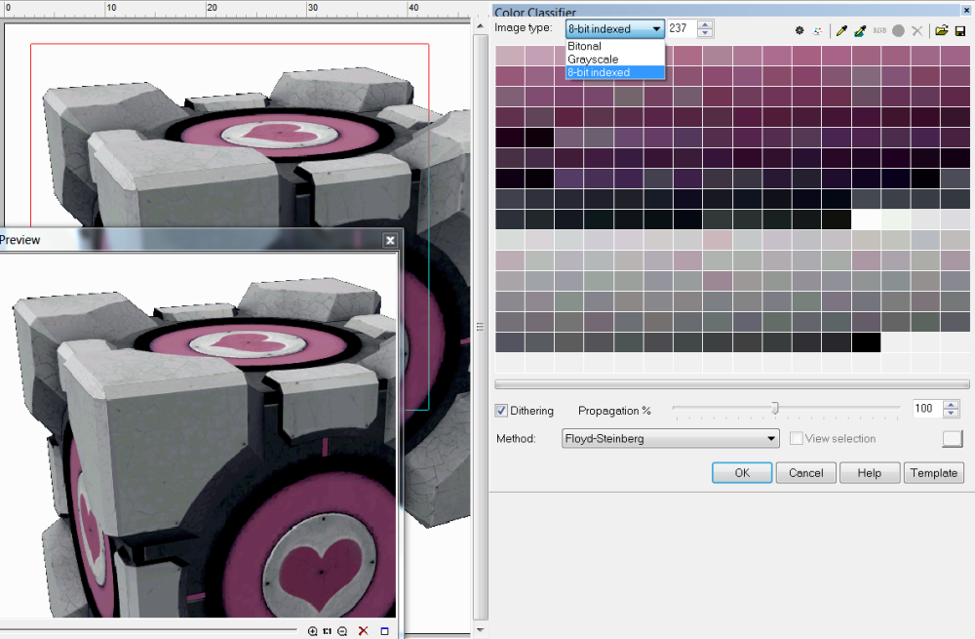
Task: Click the propagation value field showing 100
Action: click(927, 408)
